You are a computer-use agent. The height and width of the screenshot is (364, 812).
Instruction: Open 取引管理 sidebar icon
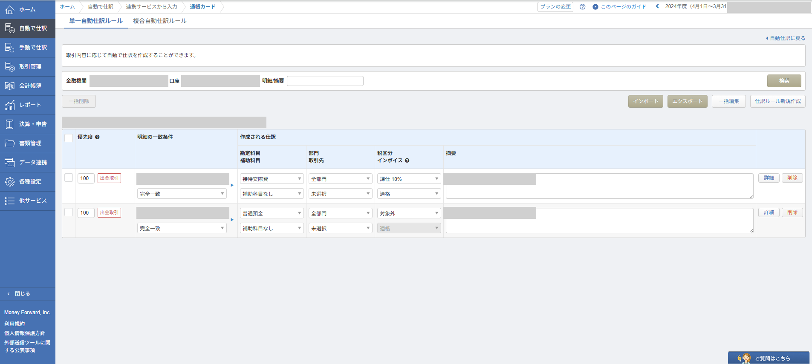[9, 66]
